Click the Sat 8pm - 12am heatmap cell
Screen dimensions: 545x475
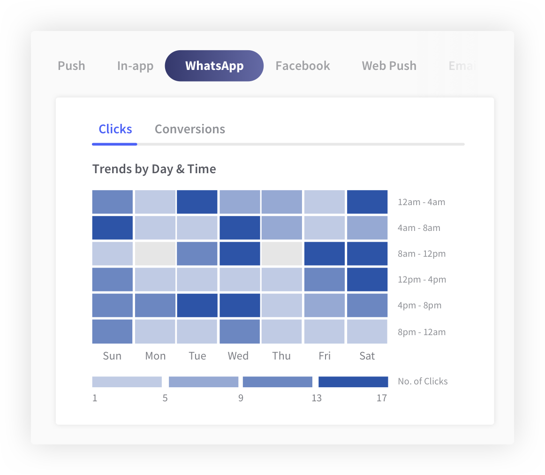[x=367, y=331]
